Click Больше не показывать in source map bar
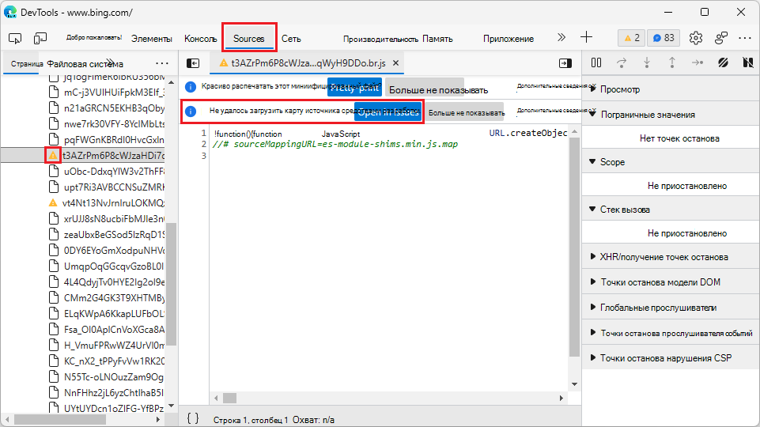This screenshot has height=427, width=760. 467,112
